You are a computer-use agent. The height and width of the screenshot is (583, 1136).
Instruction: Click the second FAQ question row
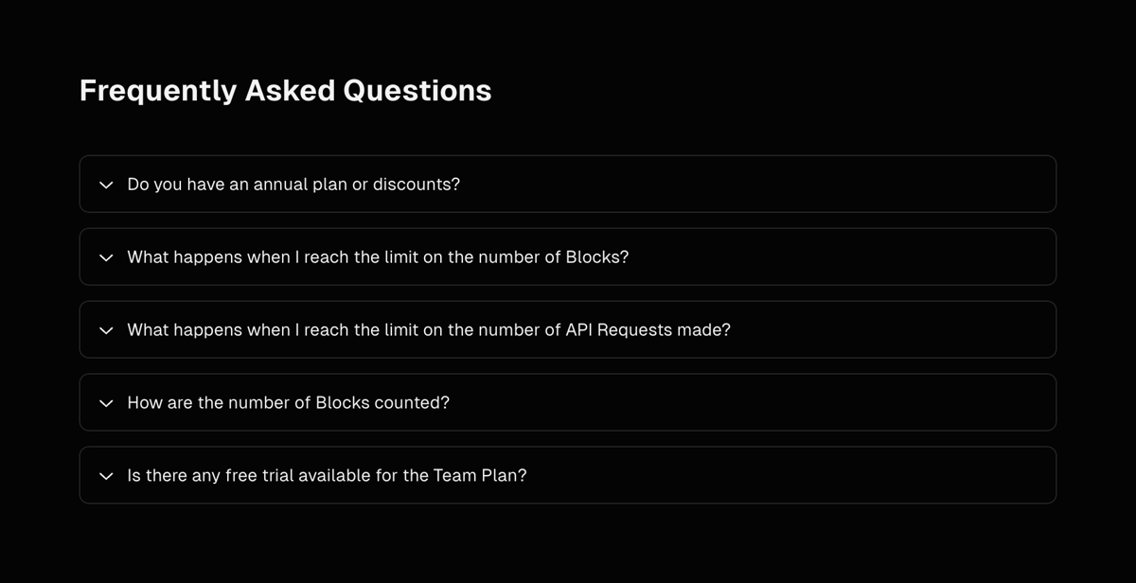tap(568, 256)
